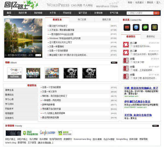The image size is (164, 147).
Task: Select the 最新评论 tab in the sidebar
Action: (x=151, y=36)
